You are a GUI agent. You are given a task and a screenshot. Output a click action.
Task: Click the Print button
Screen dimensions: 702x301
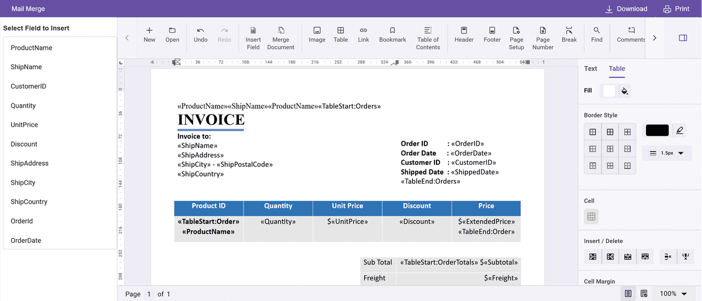(676, 9)
